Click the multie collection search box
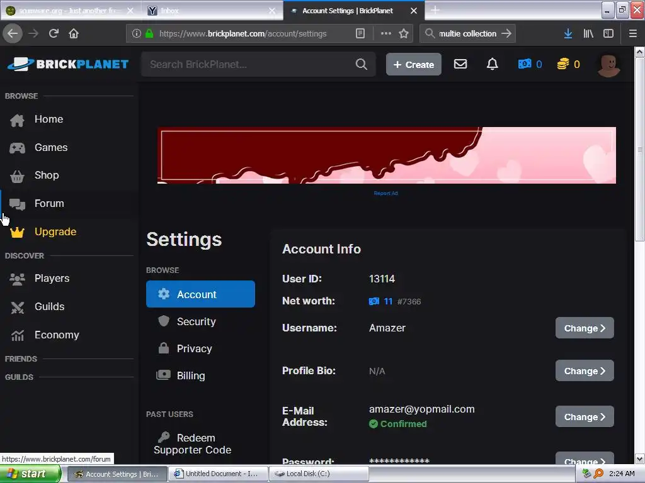The height and width of the screenshot is (483, 645). (x=467, y=33)
